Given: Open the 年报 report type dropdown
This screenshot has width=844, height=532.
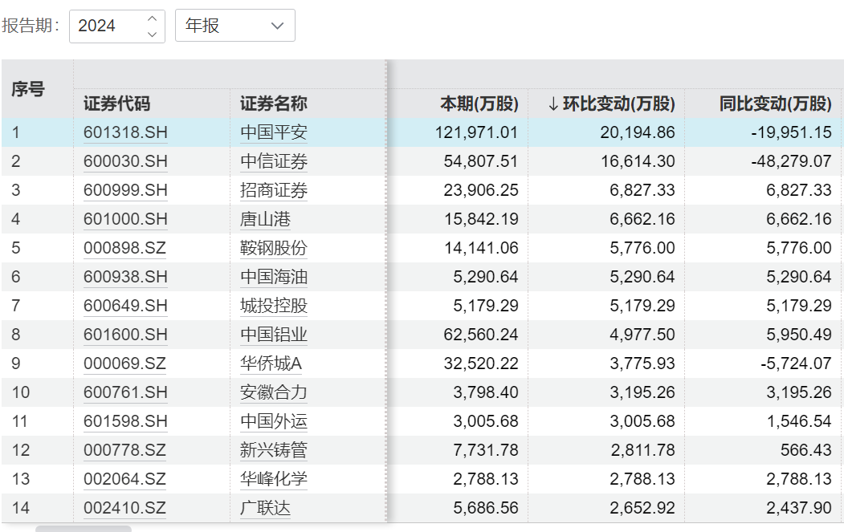Looking at the screenshot, I should click(234, 26).
